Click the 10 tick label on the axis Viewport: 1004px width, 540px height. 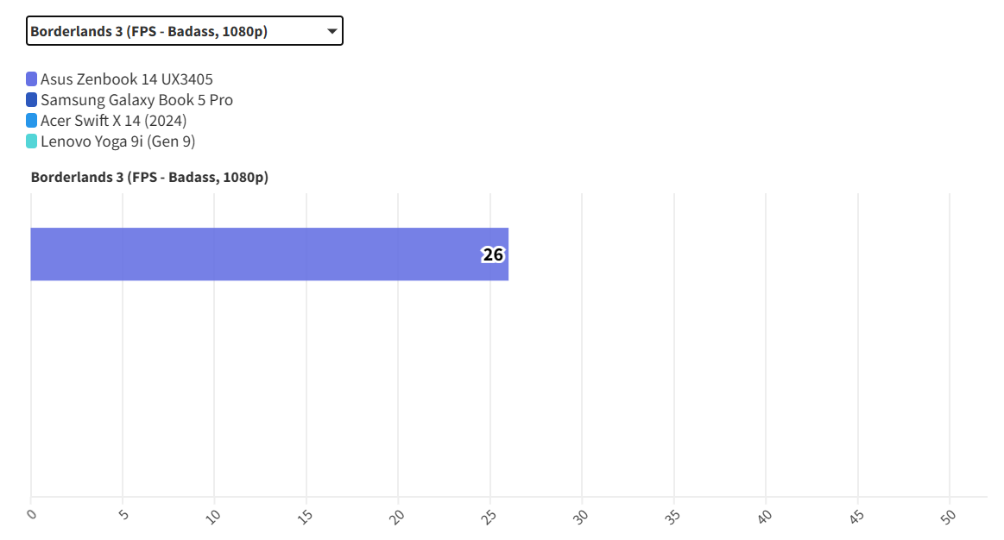[x=214, y=516]
